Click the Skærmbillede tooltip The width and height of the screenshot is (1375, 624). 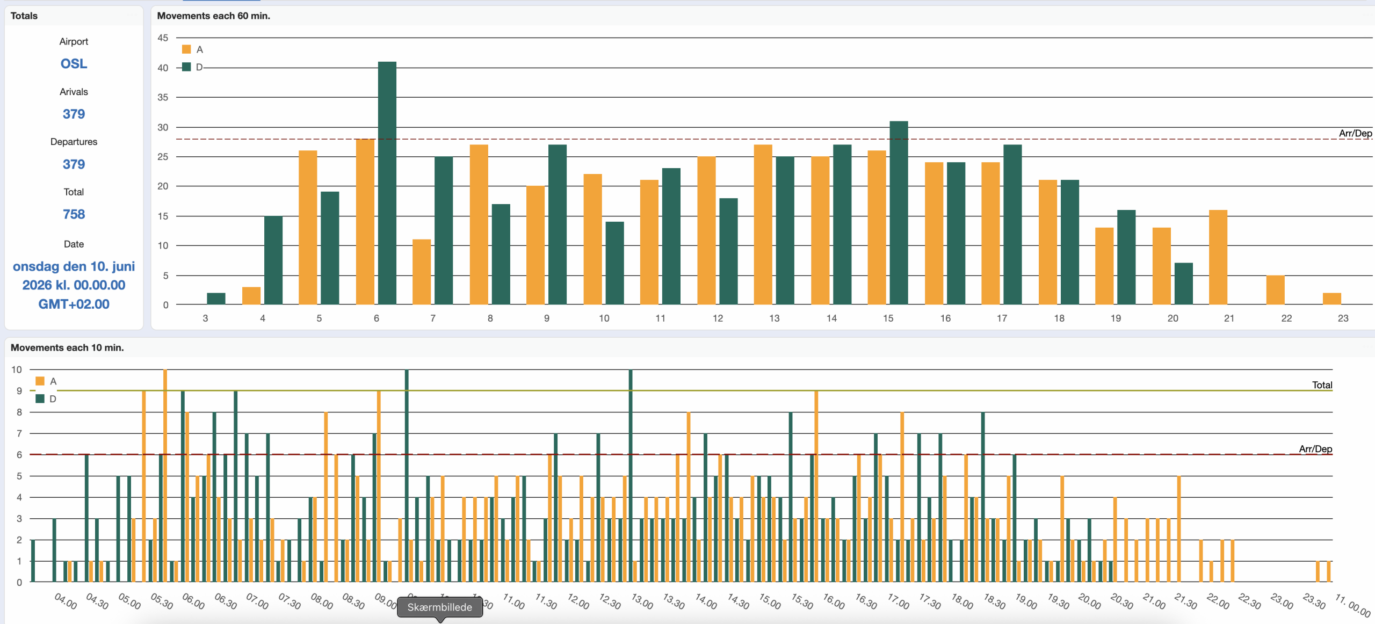439,607
